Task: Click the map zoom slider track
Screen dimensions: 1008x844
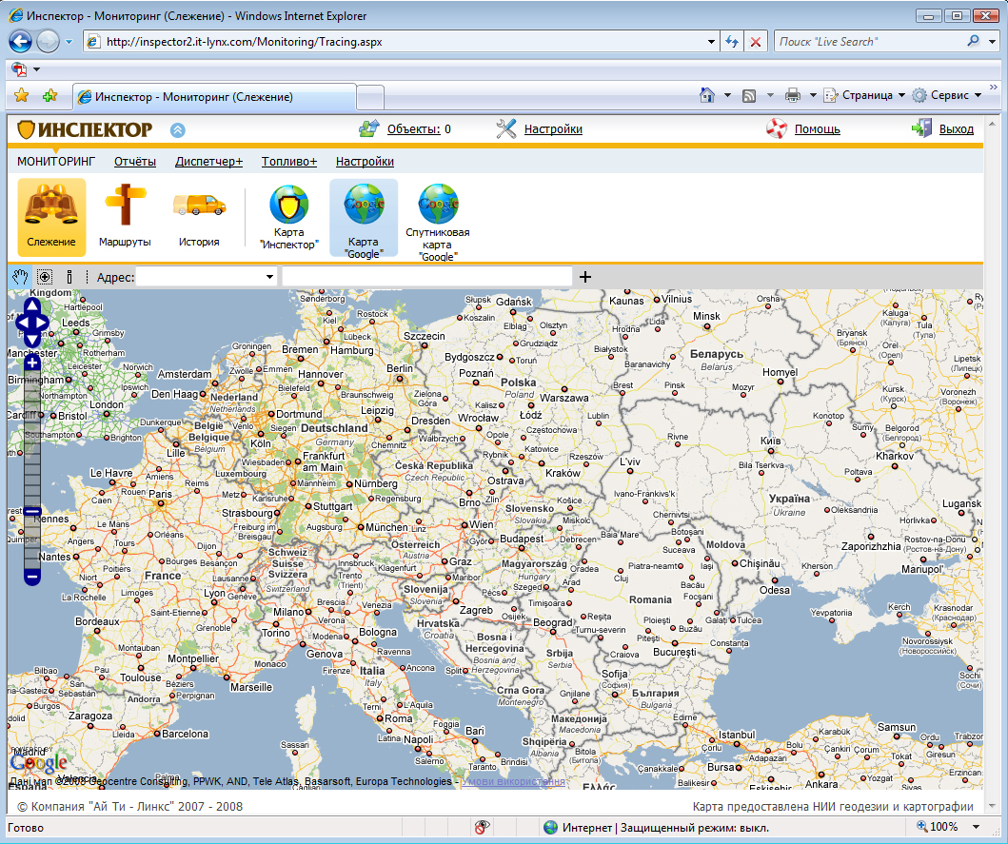Action: (x=32, y=469)
